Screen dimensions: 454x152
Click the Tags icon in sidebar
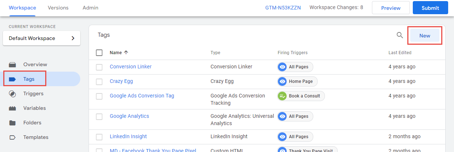click(x=12, y=79)
